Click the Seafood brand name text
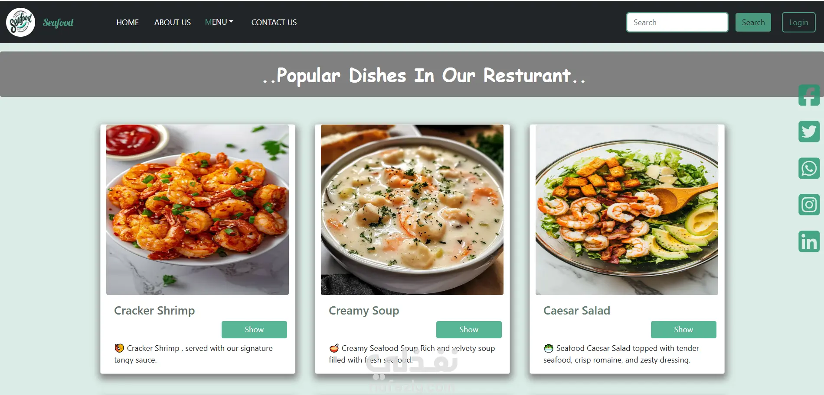The image size is (824, 395). point(58,22)
